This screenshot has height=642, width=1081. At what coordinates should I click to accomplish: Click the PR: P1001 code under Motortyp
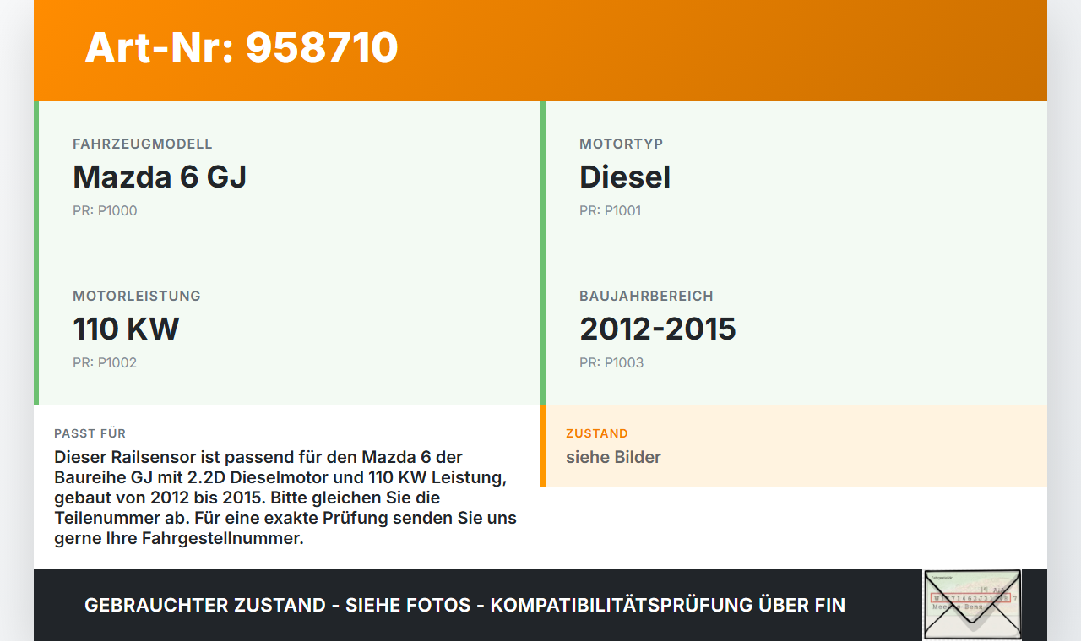click(610, 210)
